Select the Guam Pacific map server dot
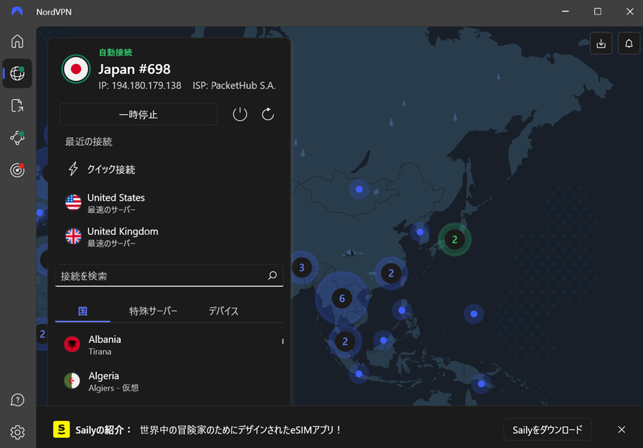Screen dimensions: 643x448 tap(474, 314)
